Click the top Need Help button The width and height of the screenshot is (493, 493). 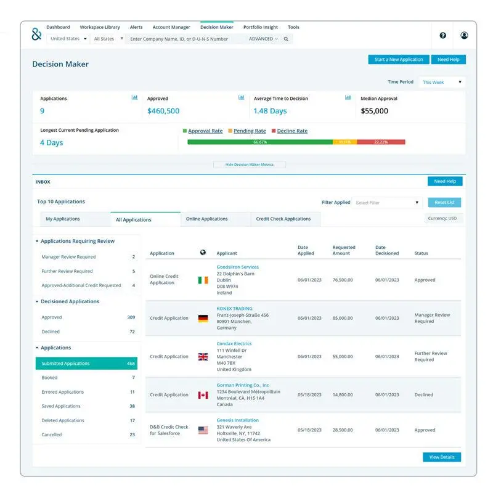(449, 59)
